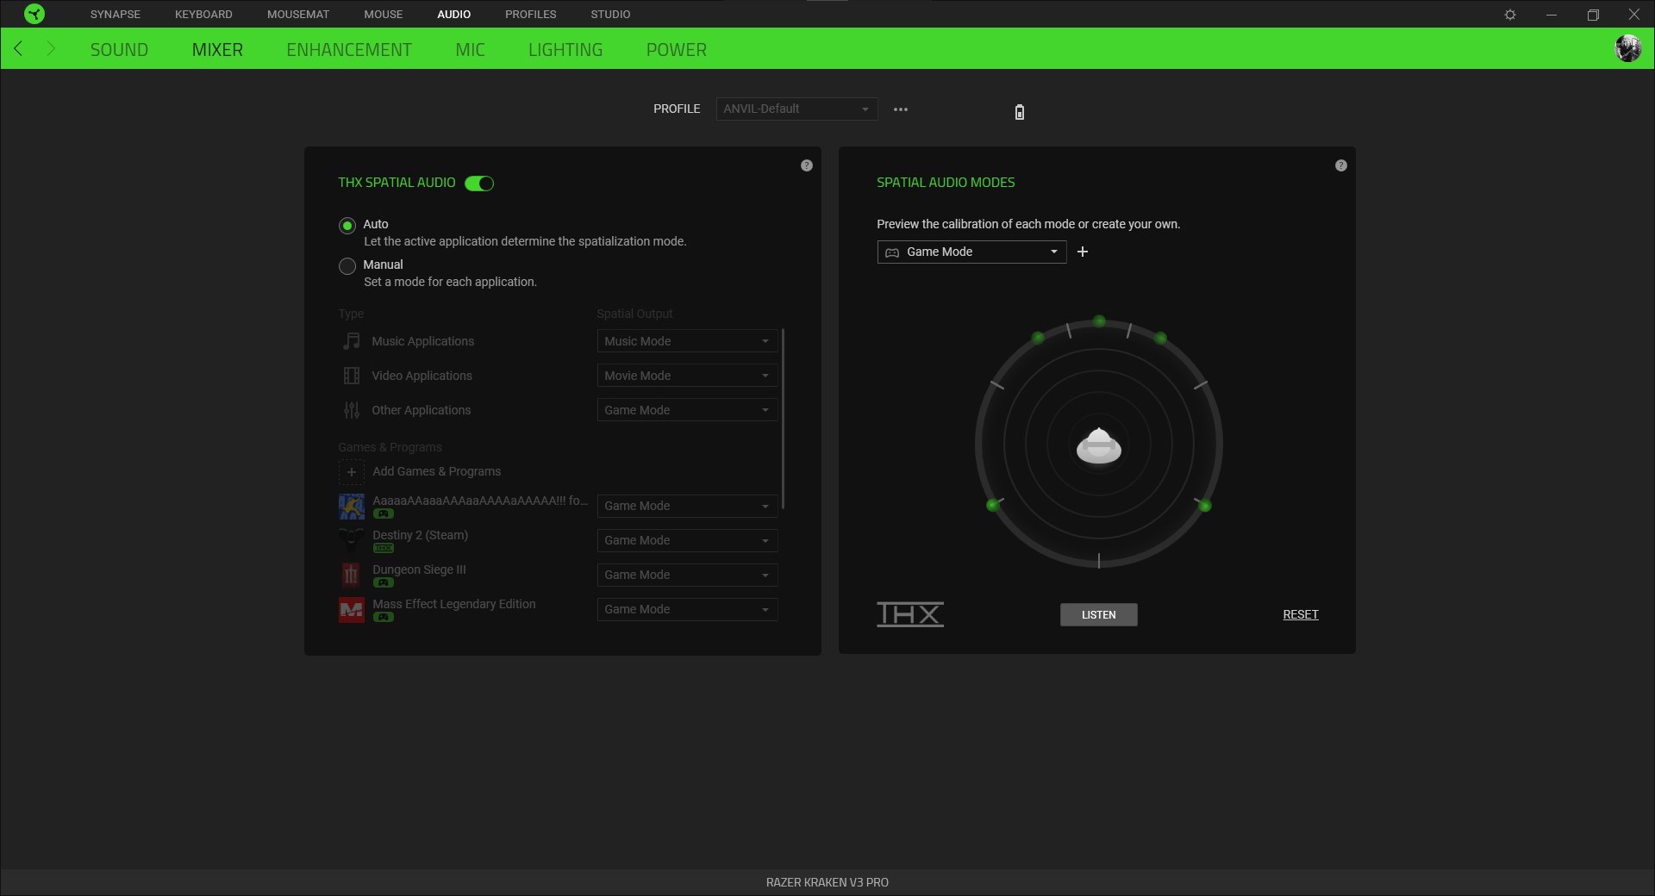Switch to the Lighting tab
The height and width of the screenshot is (896, 1655).
[x=565, y=49]
